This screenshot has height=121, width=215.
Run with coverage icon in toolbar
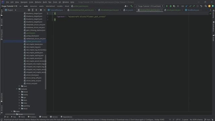point(174,6)
